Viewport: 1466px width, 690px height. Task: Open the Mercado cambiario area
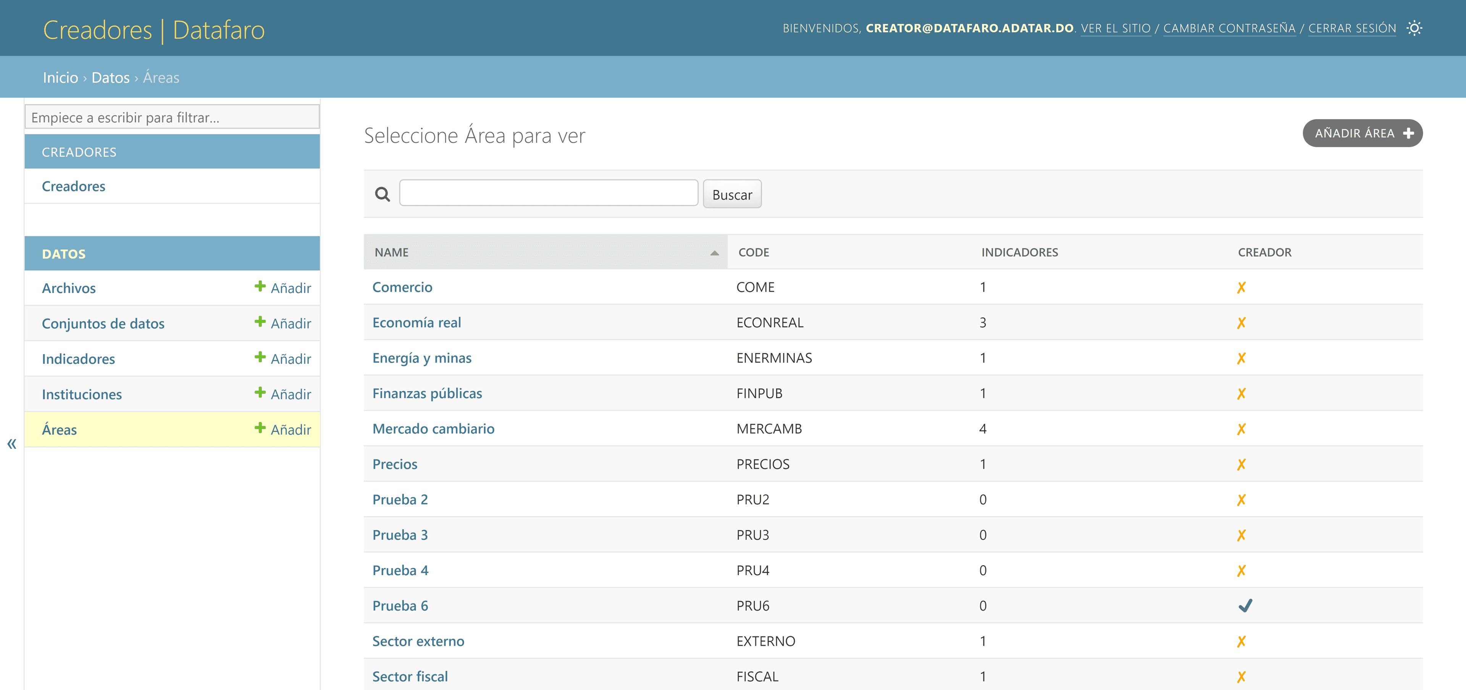tap(433, 428)
